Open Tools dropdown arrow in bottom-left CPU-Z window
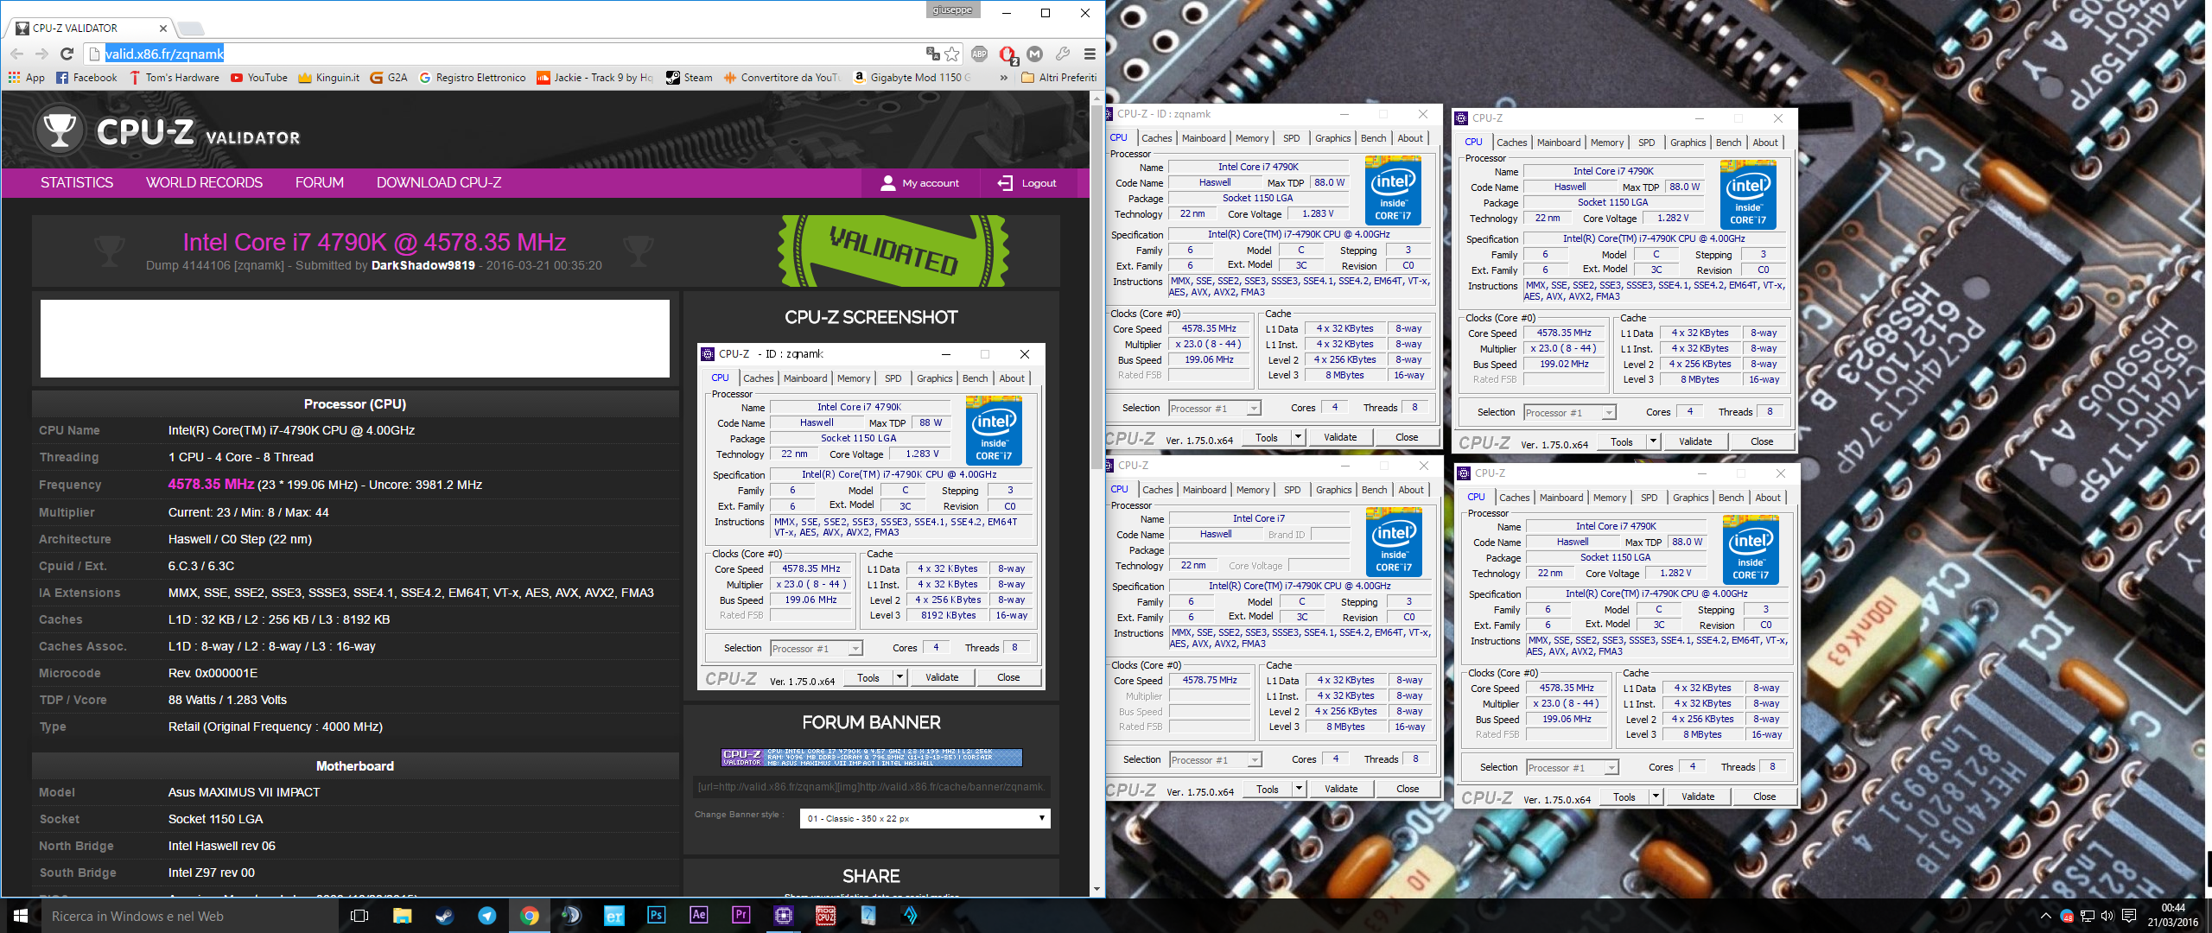2212x933 pixels. click(x=1299, y=789)
